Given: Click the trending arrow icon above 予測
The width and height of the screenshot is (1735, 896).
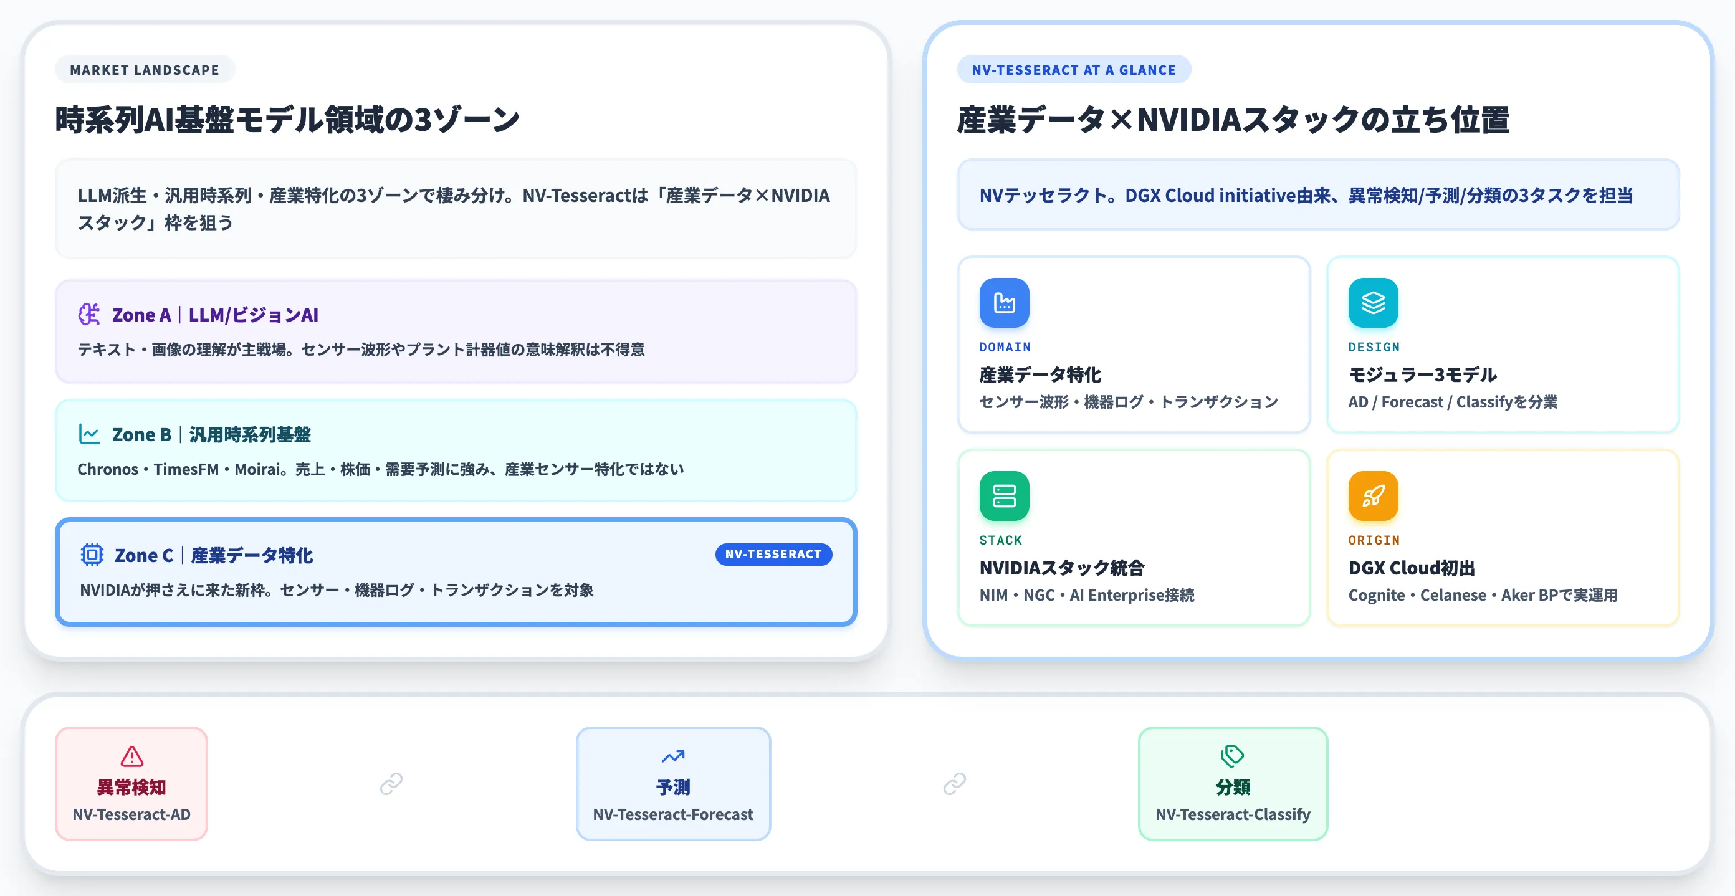Looking at the screenshot, I should (673, 756).
